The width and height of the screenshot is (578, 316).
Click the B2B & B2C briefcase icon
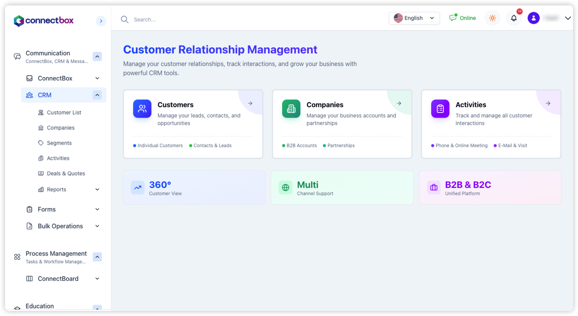[434, 188]
